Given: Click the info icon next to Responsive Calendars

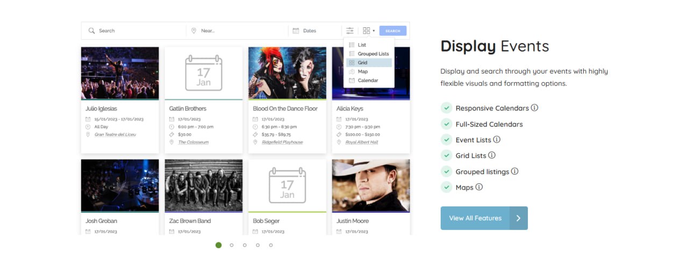Looking at the screenshot, I should coord(534,107).
